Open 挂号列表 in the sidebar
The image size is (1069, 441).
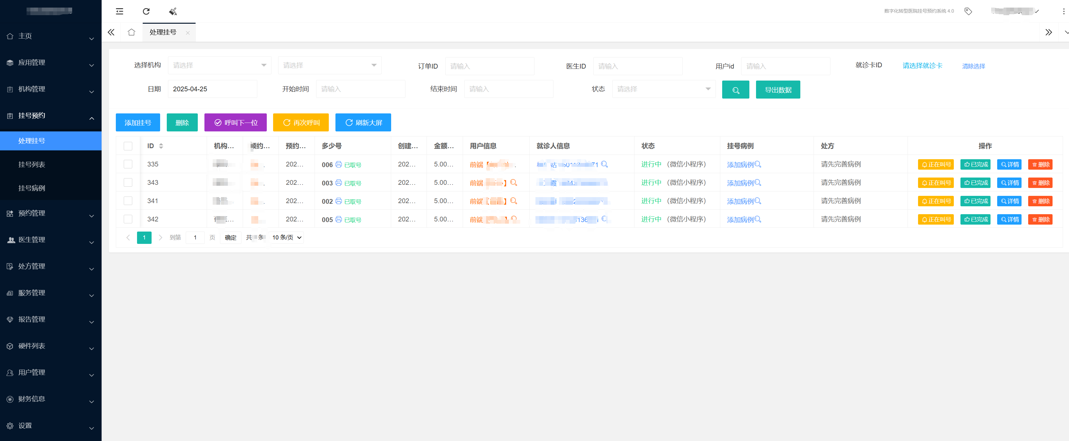(x=32, y=164)
